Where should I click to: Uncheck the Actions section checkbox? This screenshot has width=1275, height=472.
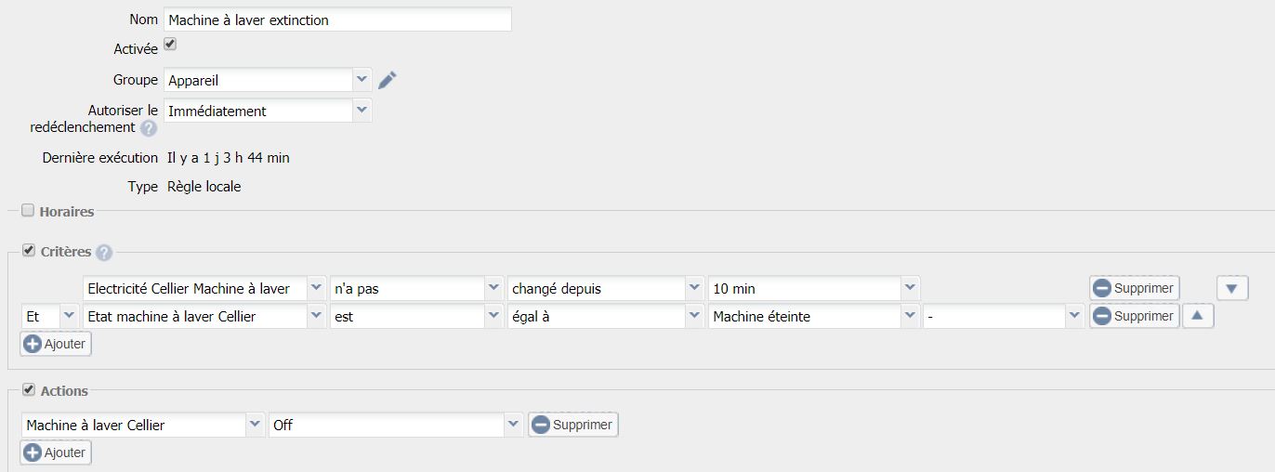[28, 389]
